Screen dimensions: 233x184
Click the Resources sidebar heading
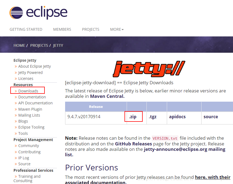(23, 85)
